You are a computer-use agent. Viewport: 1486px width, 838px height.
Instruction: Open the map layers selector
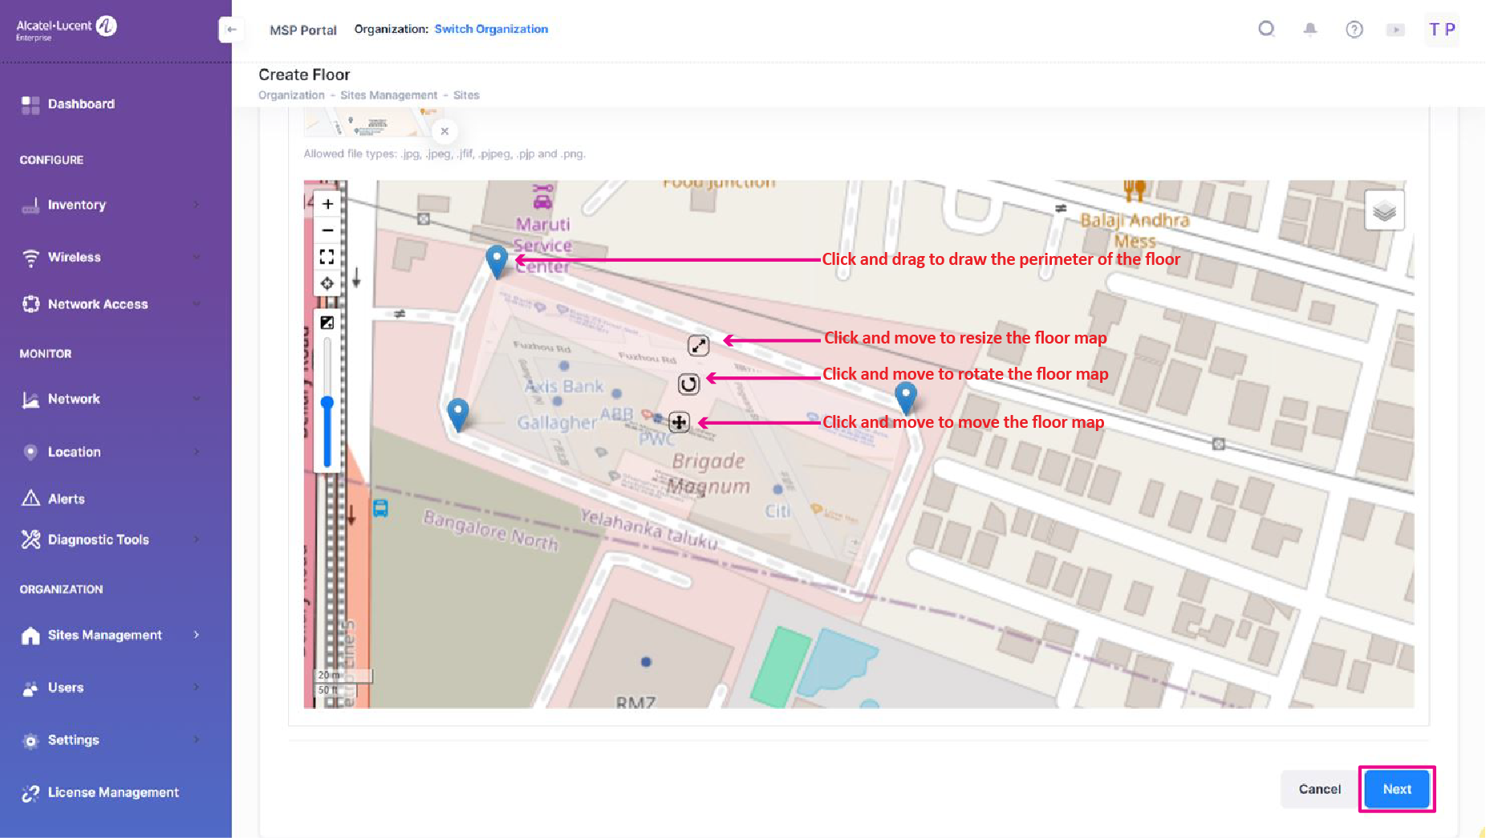pos(1384,211)
